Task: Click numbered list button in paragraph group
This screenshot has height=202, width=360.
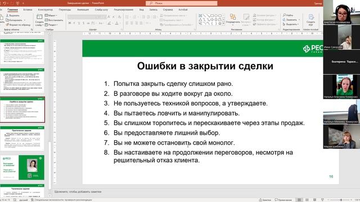Action: click(135, 17)
